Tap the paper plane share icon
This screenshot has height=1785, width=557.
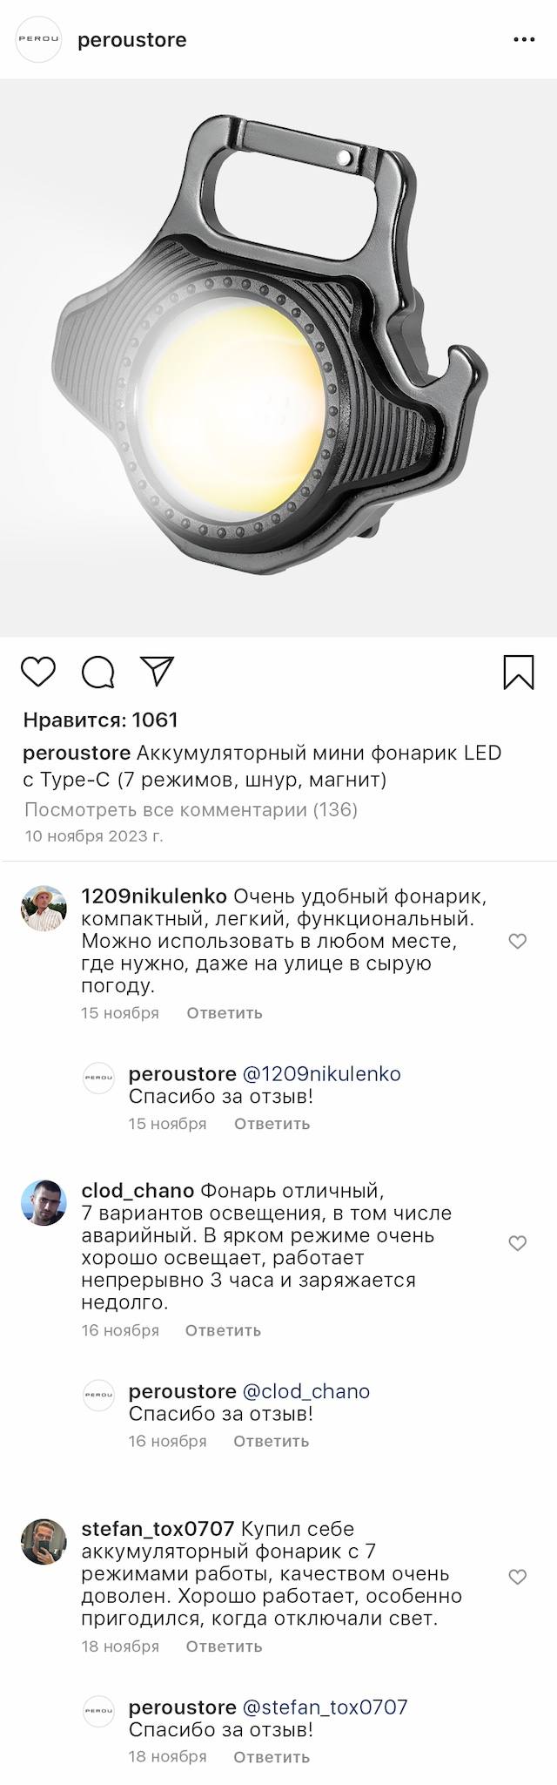click(158, 671)
